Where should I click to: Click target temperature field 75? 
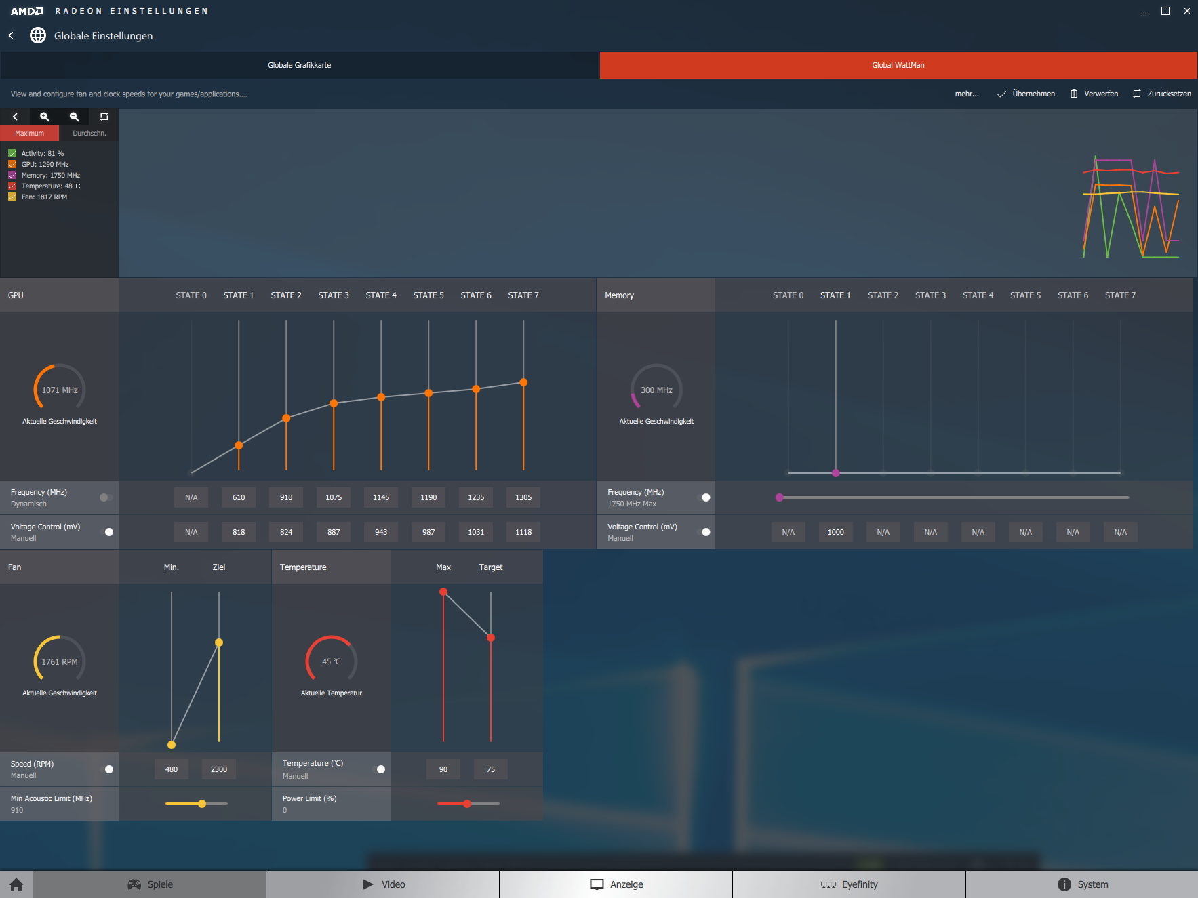tap(491, 769)
